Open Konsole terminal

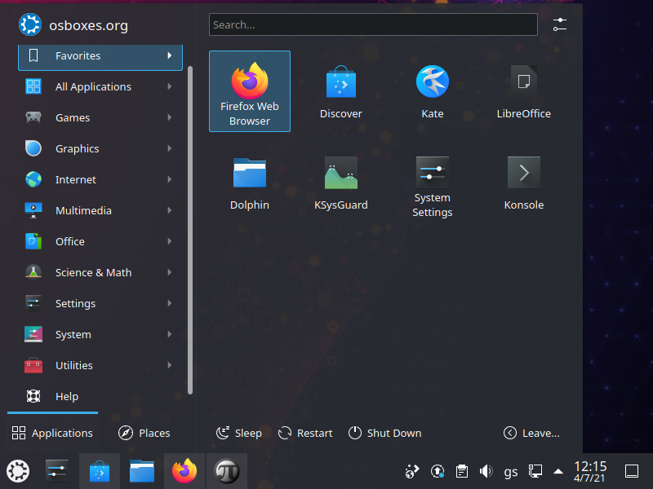(523, 183)
